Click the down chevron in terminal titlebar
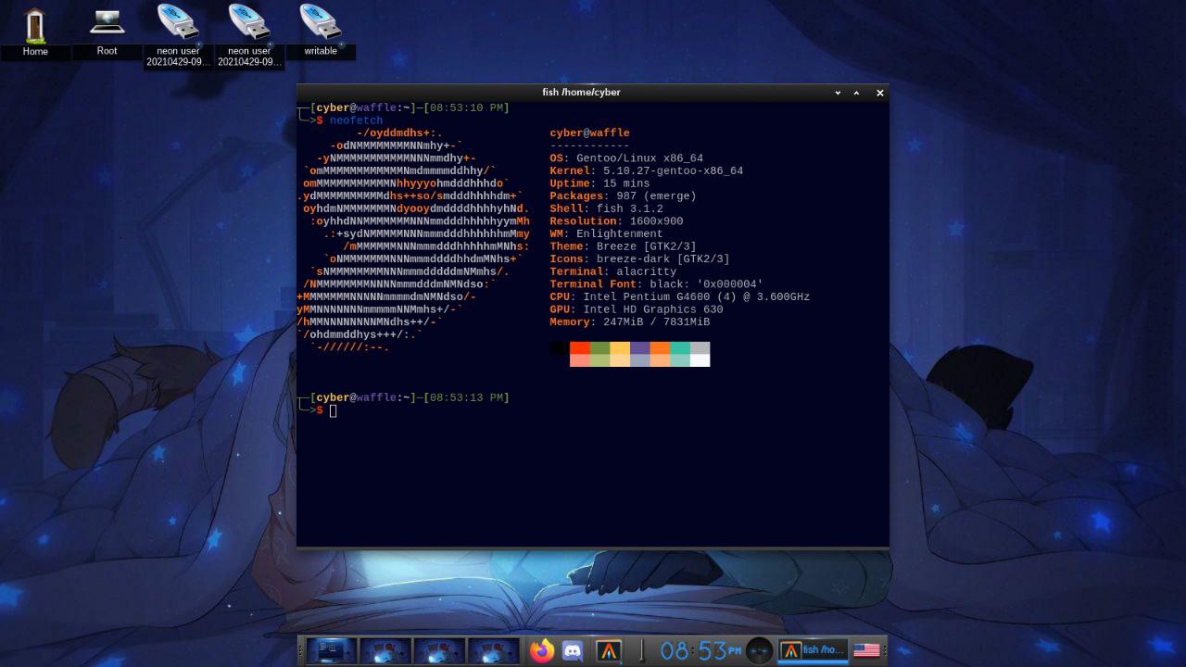 (x=838, y=93)
